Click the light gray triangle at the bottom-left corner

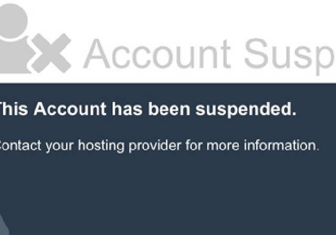(x=4, y=224)
